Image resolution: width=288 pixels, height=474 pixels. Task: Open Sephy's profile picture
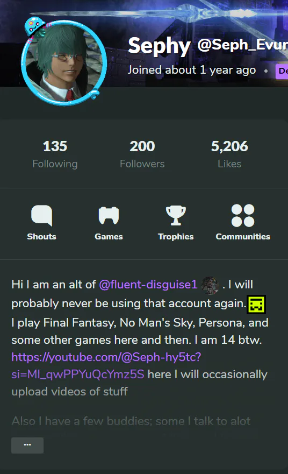[64, 63]
